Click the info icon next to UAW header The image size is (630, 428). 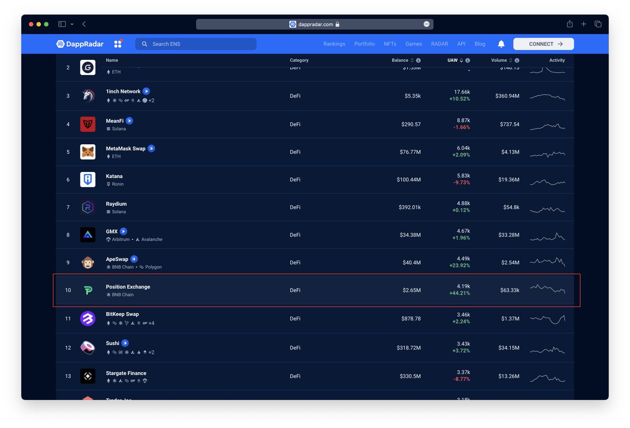click(467, 60)
